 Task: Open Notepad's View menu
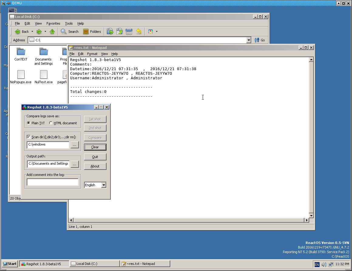(x=104, y=54)
